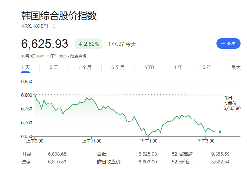Click the 韩国综合股价指数 title heading
Viewport: 247px width, 169px height.
click(59, 16)
